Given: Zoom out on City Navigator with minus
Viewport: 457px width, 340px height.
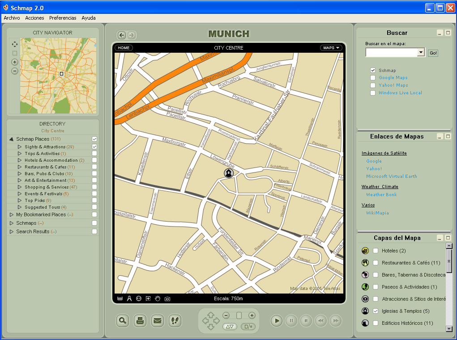Looking at the screenshot, I should click(15, 71).
